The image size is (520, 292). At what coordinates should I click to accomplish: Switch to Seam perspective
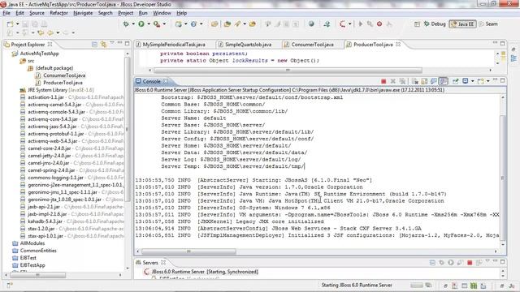click(488, 24)
